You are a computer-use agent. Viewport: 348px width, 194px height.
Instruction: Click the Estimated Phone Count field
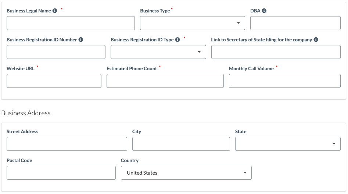tap(165, 81)
